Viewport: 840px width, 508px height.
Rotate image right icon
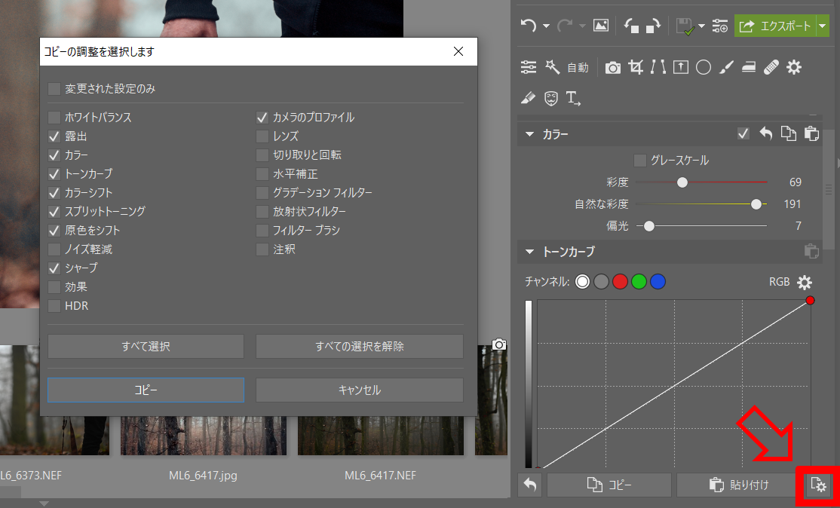coord(654,26)
